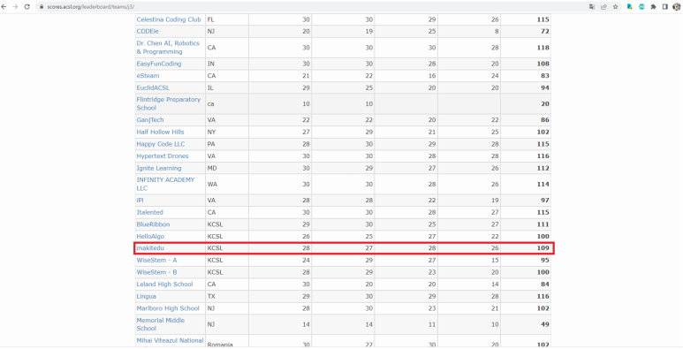
Task: Reload the leaderboard page
Action: click(x=27, y=7)
